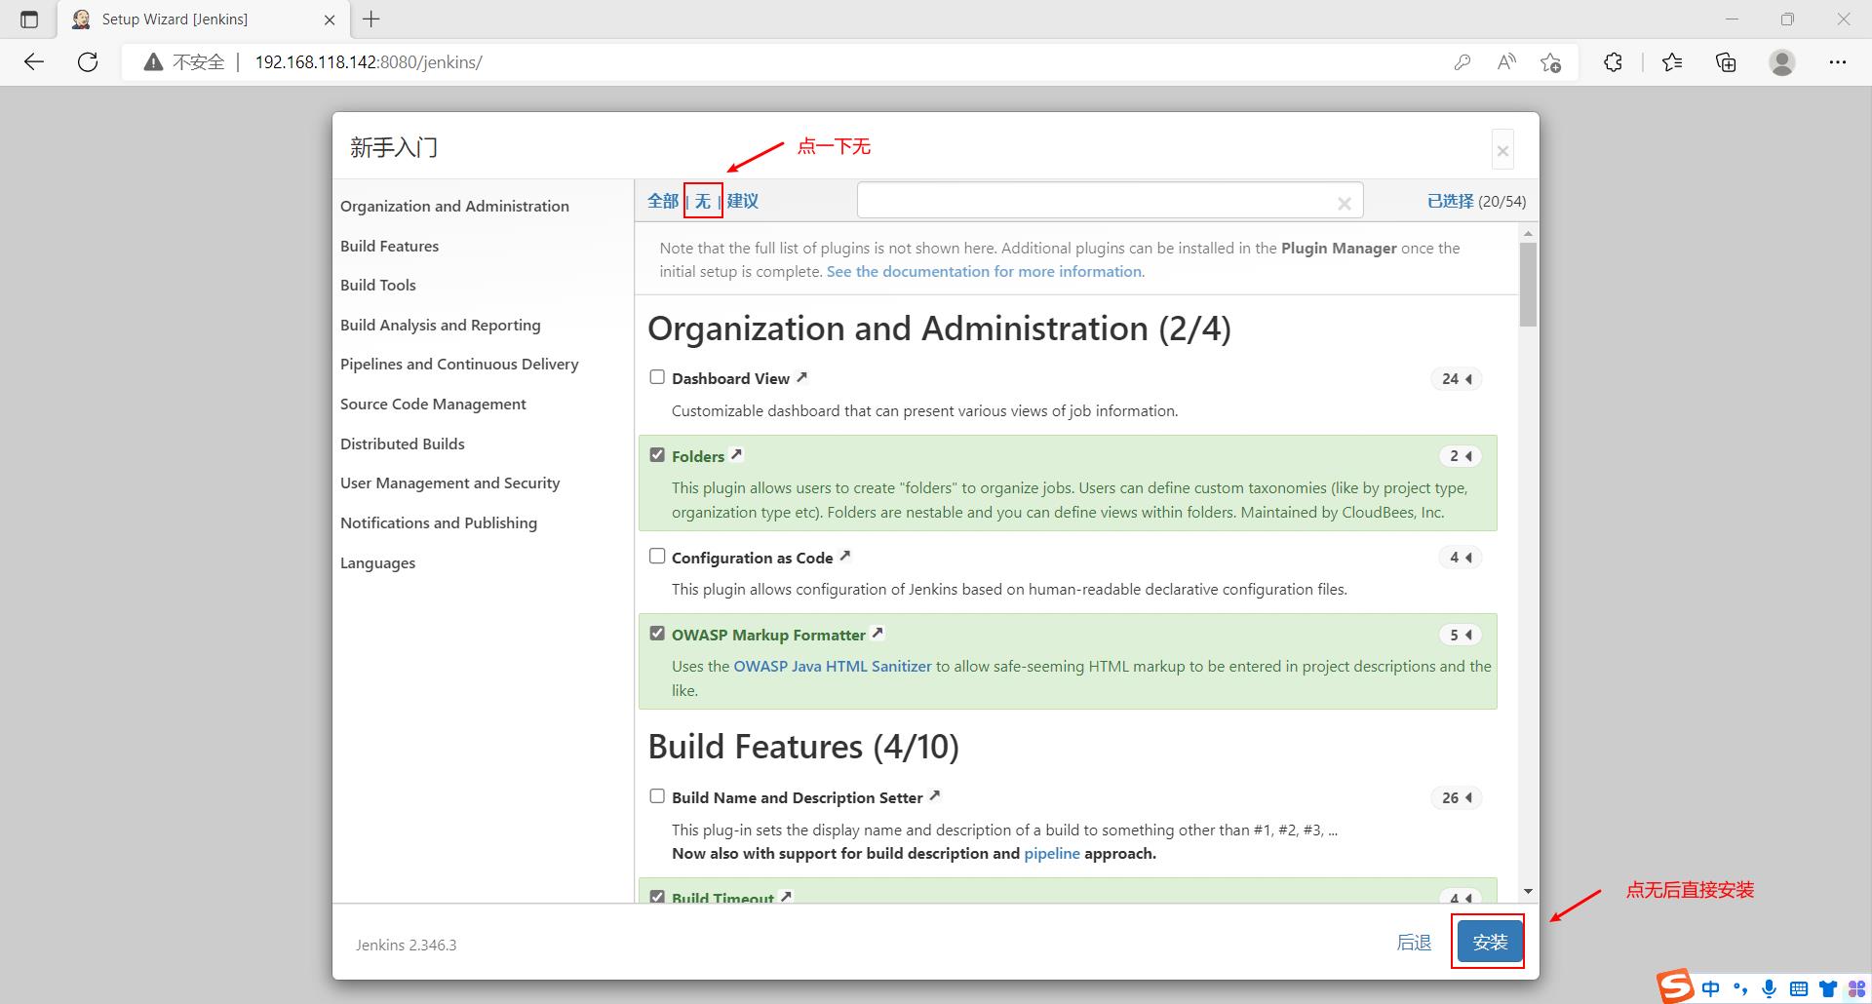Screen dimensions: 1872x1004
Task: Jump to User Management and Security
Action: [x=449, y=483]
